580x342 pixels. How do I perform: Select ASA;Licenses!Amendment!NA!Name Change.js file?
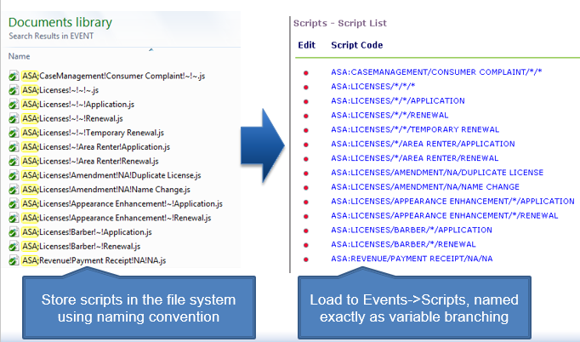(105, 189)
